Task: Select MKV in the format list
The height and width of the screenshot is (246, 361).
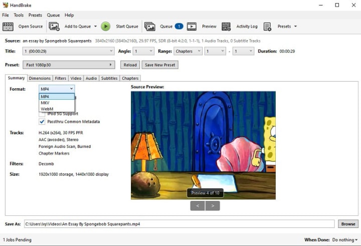Action: [57, 103]
